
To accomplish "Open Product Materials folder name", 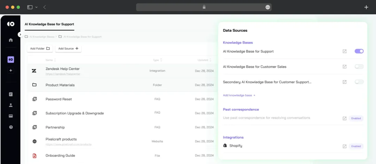I will [60, 85].
